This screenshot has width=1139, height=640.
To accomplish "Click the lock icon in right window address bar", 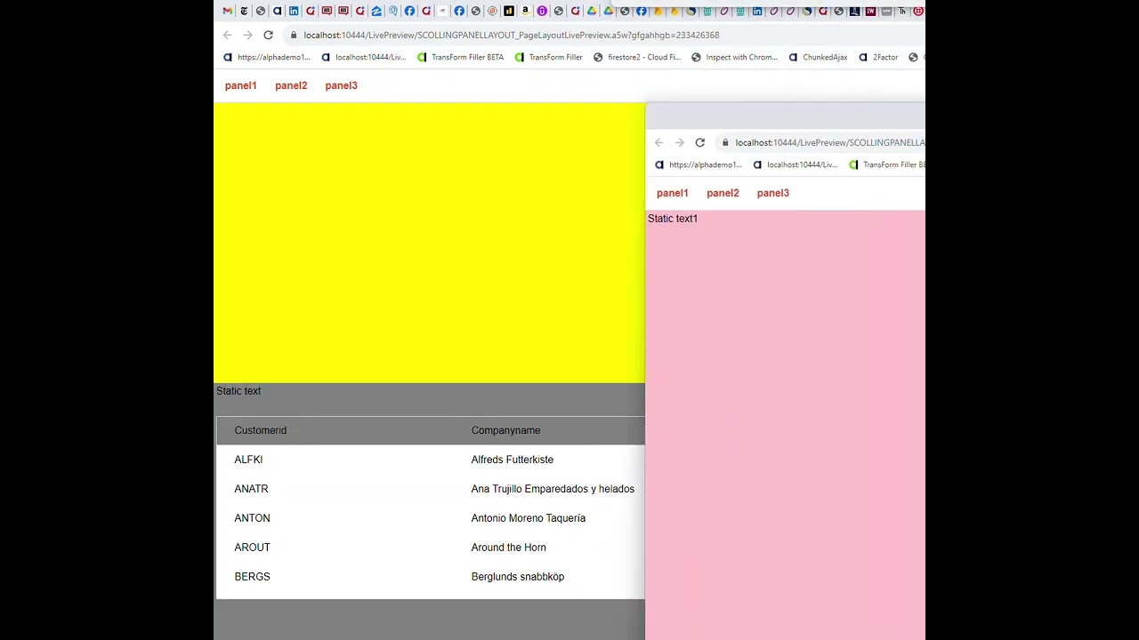I will (725, 142).
